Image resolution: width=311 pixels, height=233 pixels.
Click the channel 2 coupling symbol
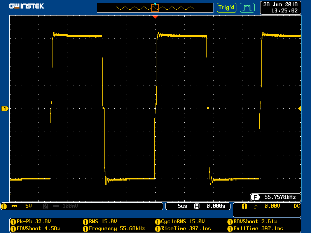[56, 206]
